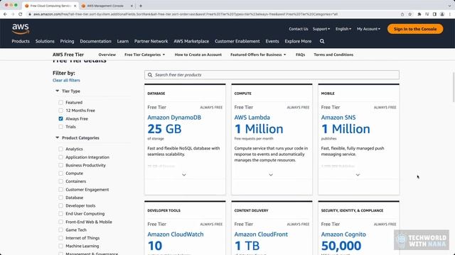The image size is (455, 255).
Task: Check the Database category filter
Action: click(60, 198)
